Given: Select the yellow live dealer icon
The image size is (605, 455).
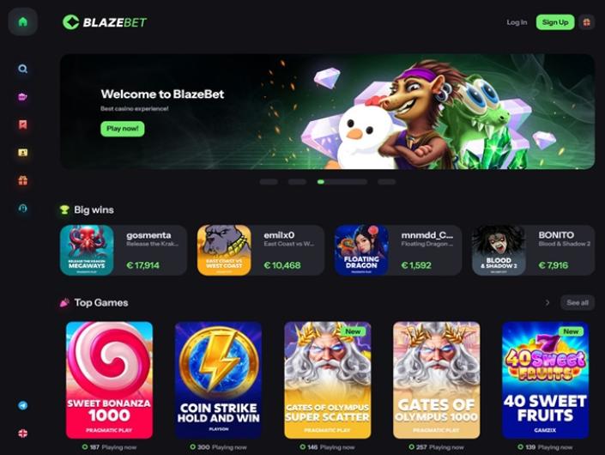Looking at the screenshot, I should click(x=23, y=153).
